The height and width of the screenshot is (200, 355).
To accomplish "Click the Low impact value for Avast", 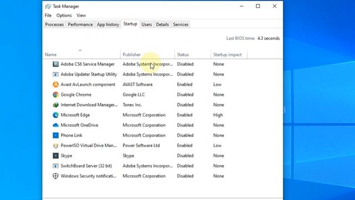I will coord(217,84).
